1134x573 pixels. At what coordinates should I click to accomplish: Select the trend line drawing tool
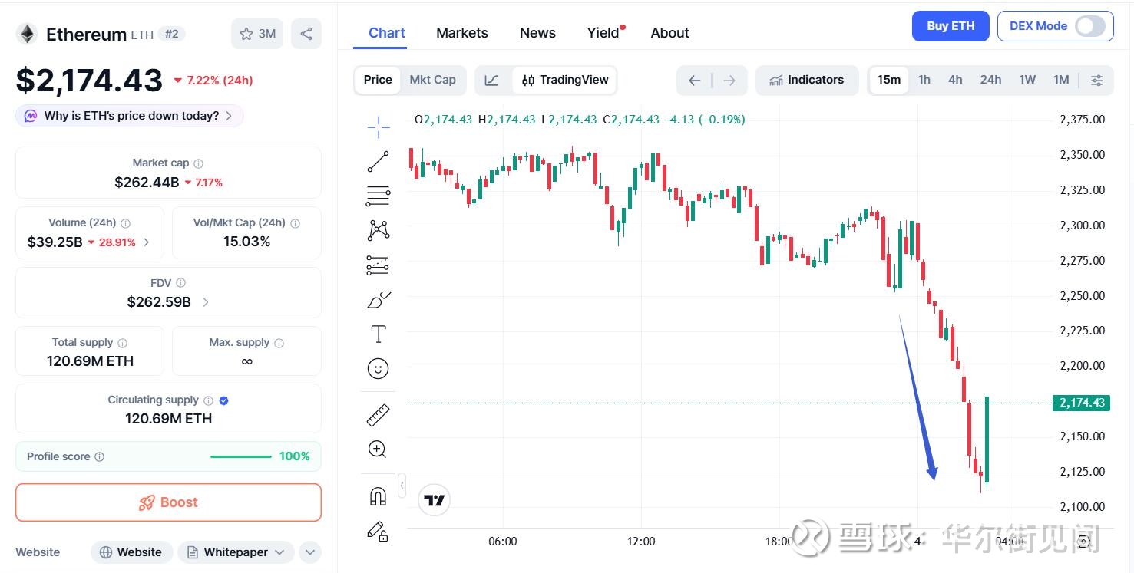click(x=378, y=161)
